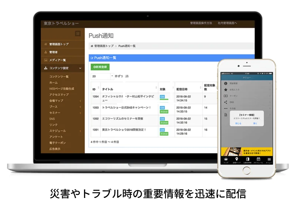Click iOS badge in row 1094
The height and width of the screenshot is (202, 296).
click(162, 97)
